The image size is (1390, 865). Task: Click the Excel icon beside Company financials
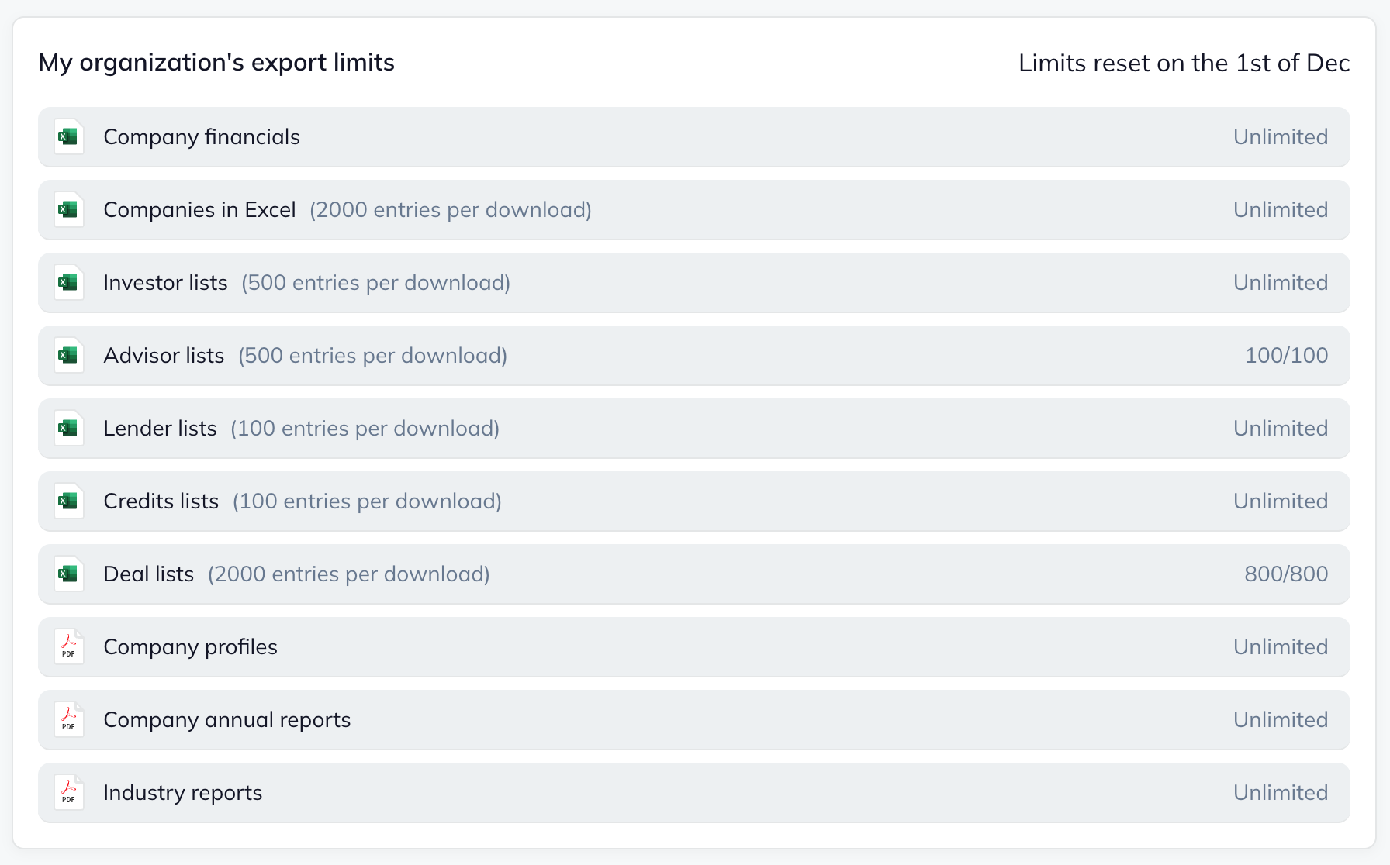tap(68, 137)
